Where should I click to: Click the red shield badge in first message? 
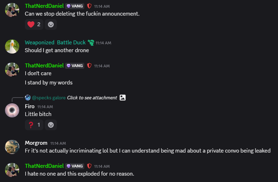point(89,6)
